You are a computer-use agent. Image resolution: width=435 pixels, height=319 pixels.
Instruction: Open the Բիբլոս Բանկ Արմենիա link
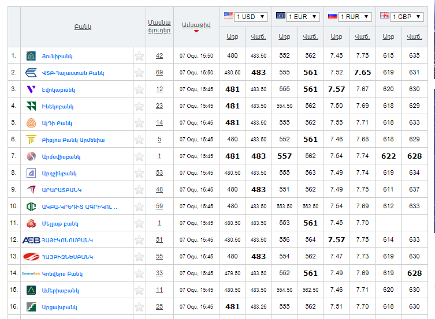click(x=73, y=140)
